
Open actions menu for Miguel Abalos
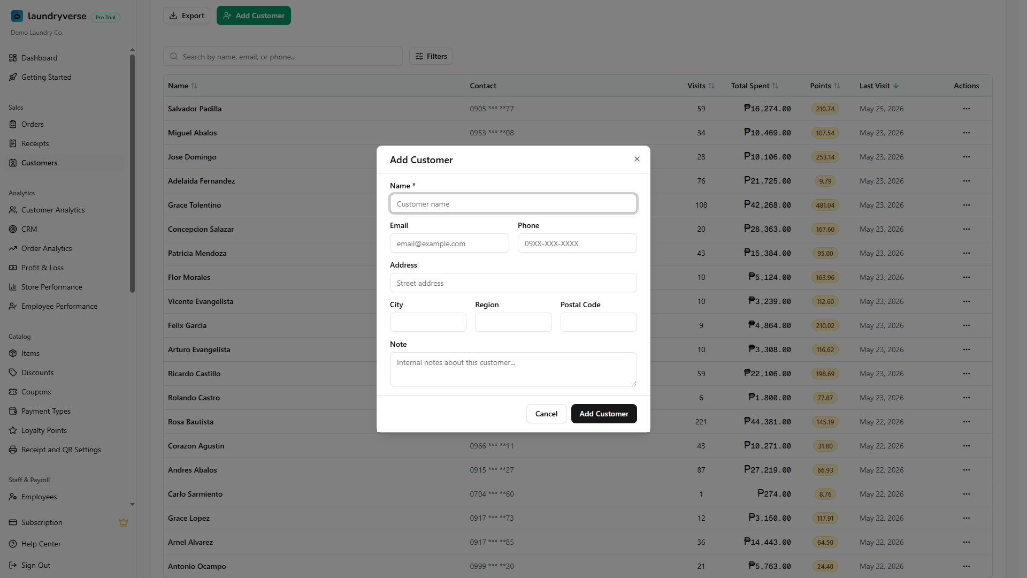(967, 133)
